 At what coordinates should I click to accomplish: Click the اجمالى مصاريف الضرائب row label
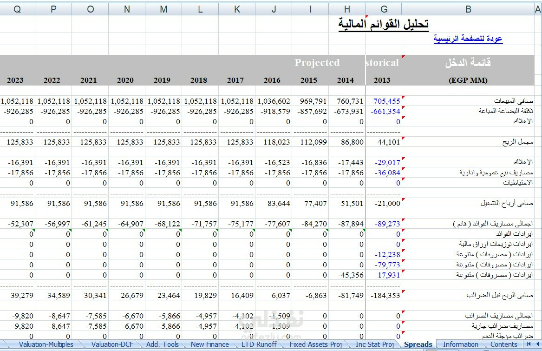pyautogui.click(x=499, y=316)
